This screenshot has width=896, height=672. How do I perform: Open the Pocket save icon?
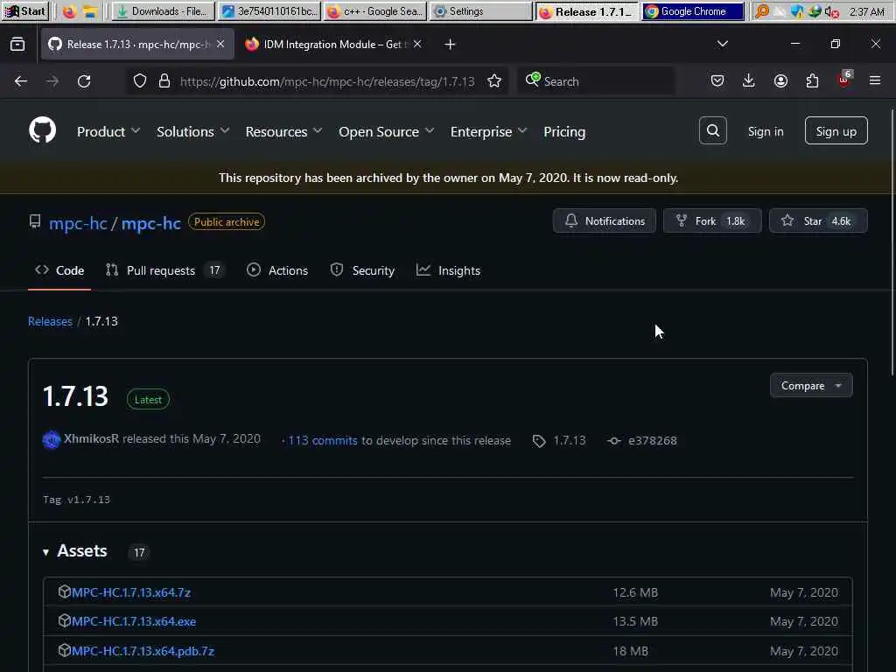coord(717,80)
